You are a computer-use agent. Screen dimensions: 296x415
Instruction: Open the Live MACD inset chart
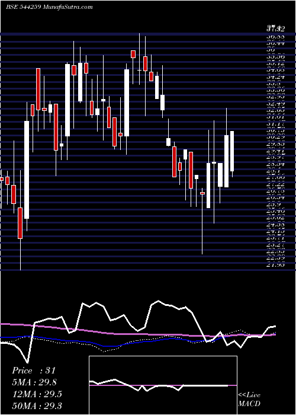[163, 385]
